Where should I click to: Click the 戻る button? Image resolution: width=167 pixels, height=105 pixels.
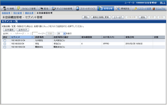86,17
